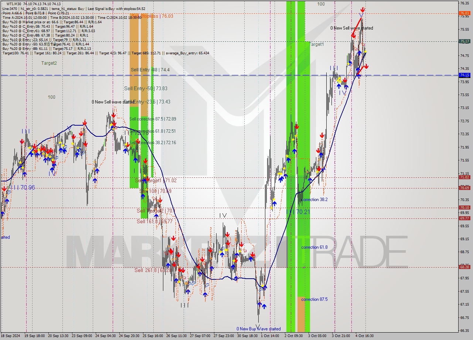The height and width of the screenshot is (340, 473).
Task: Click the blue 74.15 current price tag
Action: (x=465, y=75)
